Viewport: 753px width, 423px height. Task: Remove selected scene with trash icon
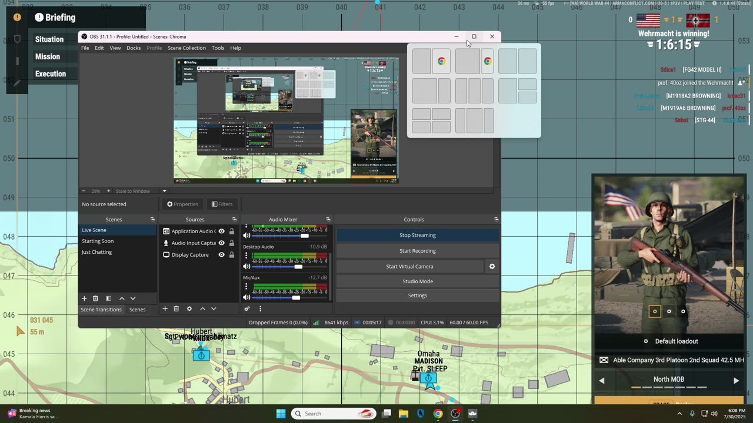pos(95,298)
